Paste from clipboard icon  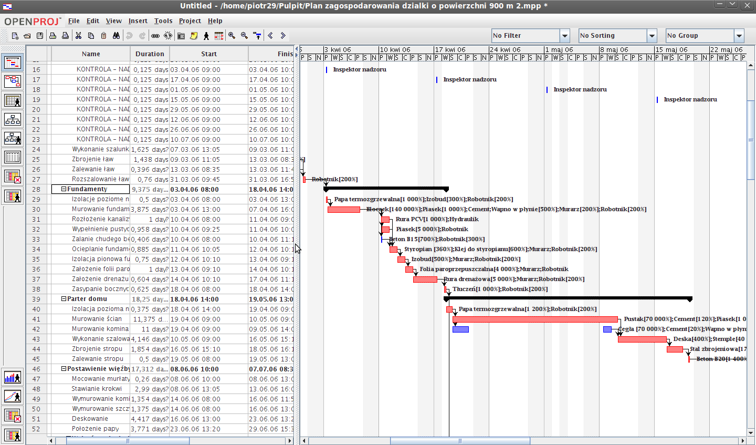(x=103, y=36)
